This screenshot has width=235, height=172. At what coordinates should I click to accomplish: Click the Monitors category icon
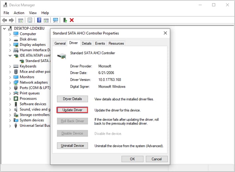pyautogui.click(x=16, y=77)
